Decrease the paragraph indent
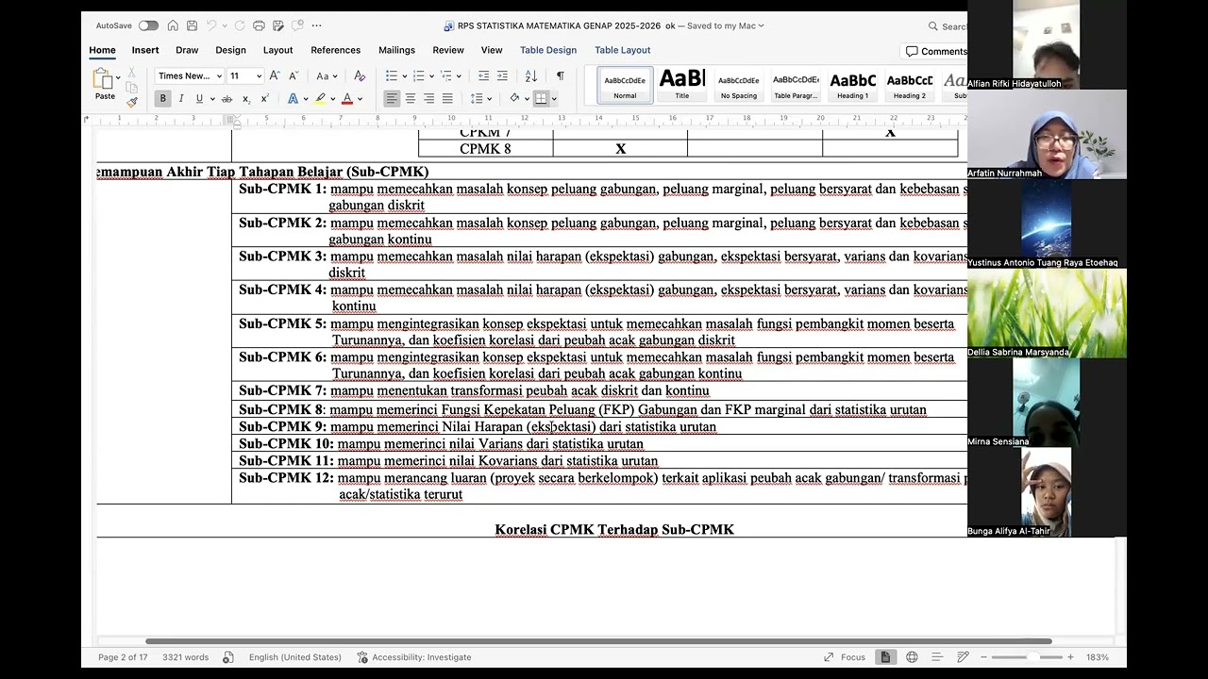Screen dimensions: 1208x679 [x=484, y=75]
